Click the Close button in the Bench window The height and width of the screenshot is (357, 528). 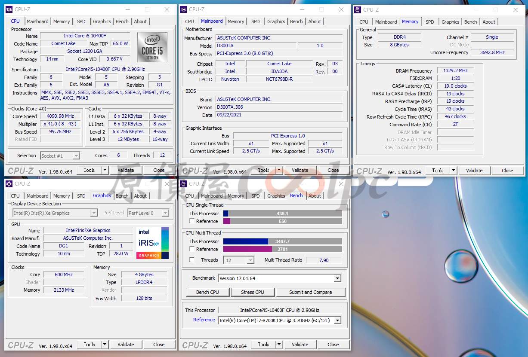(333, 345)
